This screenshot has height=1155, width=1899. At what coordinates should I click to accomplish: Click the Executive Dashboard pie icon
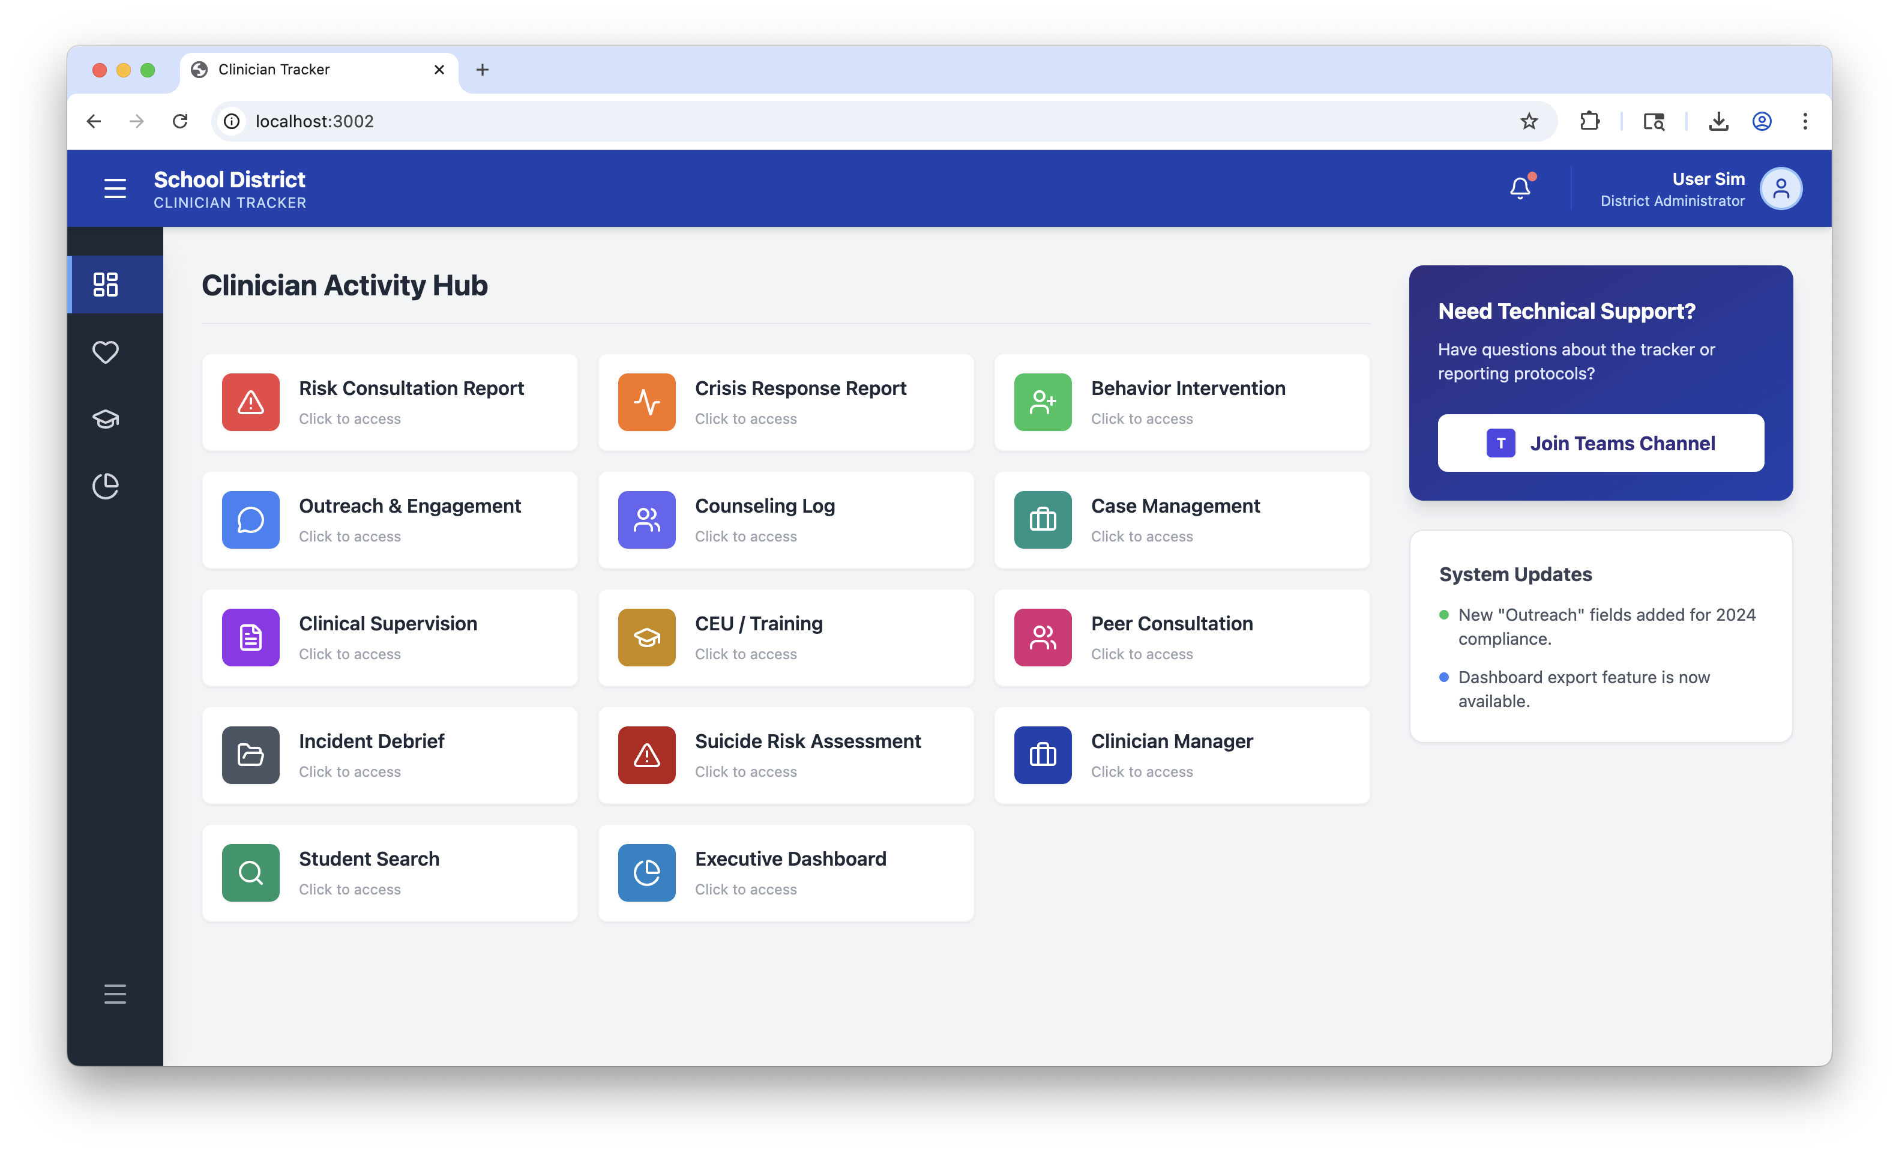coord(646,873)
